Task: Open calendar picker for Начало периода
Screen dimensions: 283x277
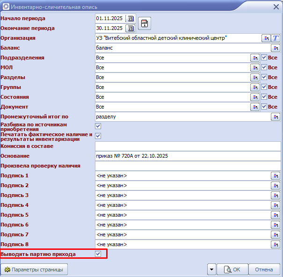Action: (x=131, y=19)
